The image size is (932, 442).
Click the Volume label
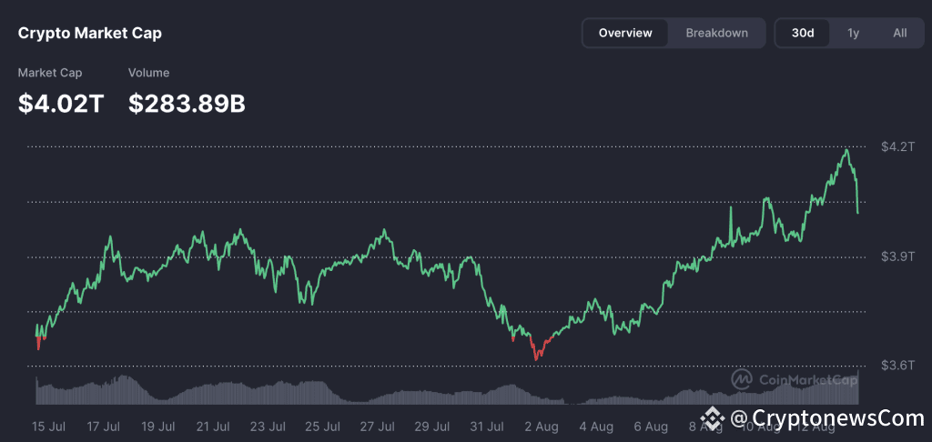tap(148, 73)
